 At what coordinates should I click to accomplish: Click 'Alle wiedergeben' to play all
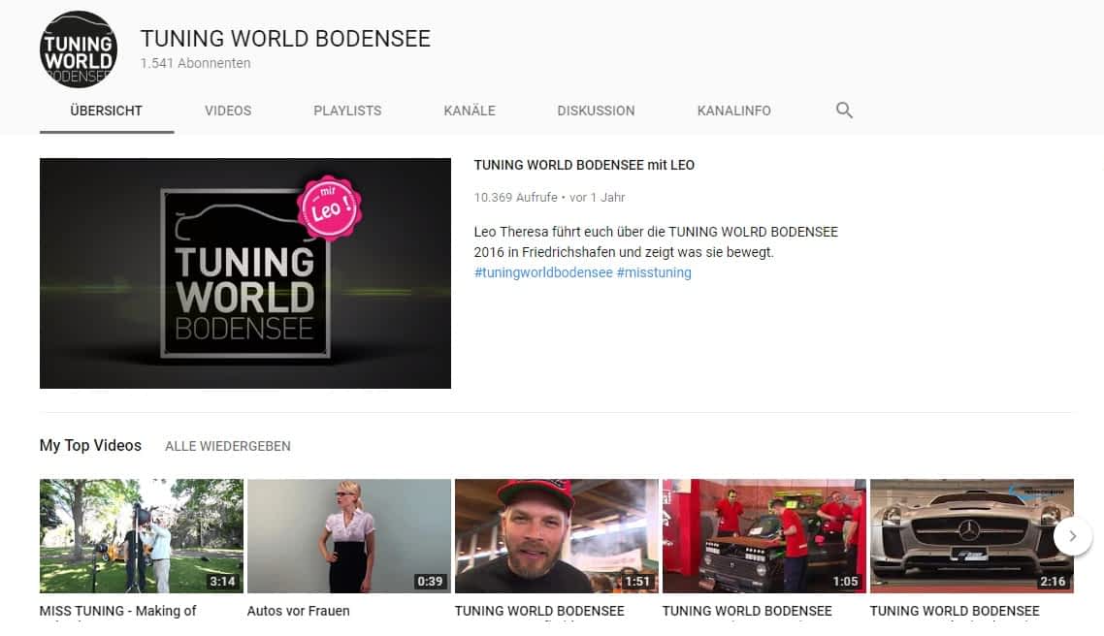point(228,446)
